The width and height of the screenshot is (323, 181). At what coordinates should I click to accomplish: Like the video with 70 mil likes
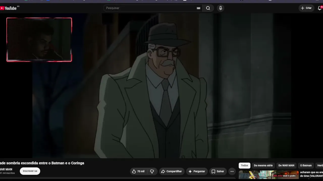click(138, 171)
